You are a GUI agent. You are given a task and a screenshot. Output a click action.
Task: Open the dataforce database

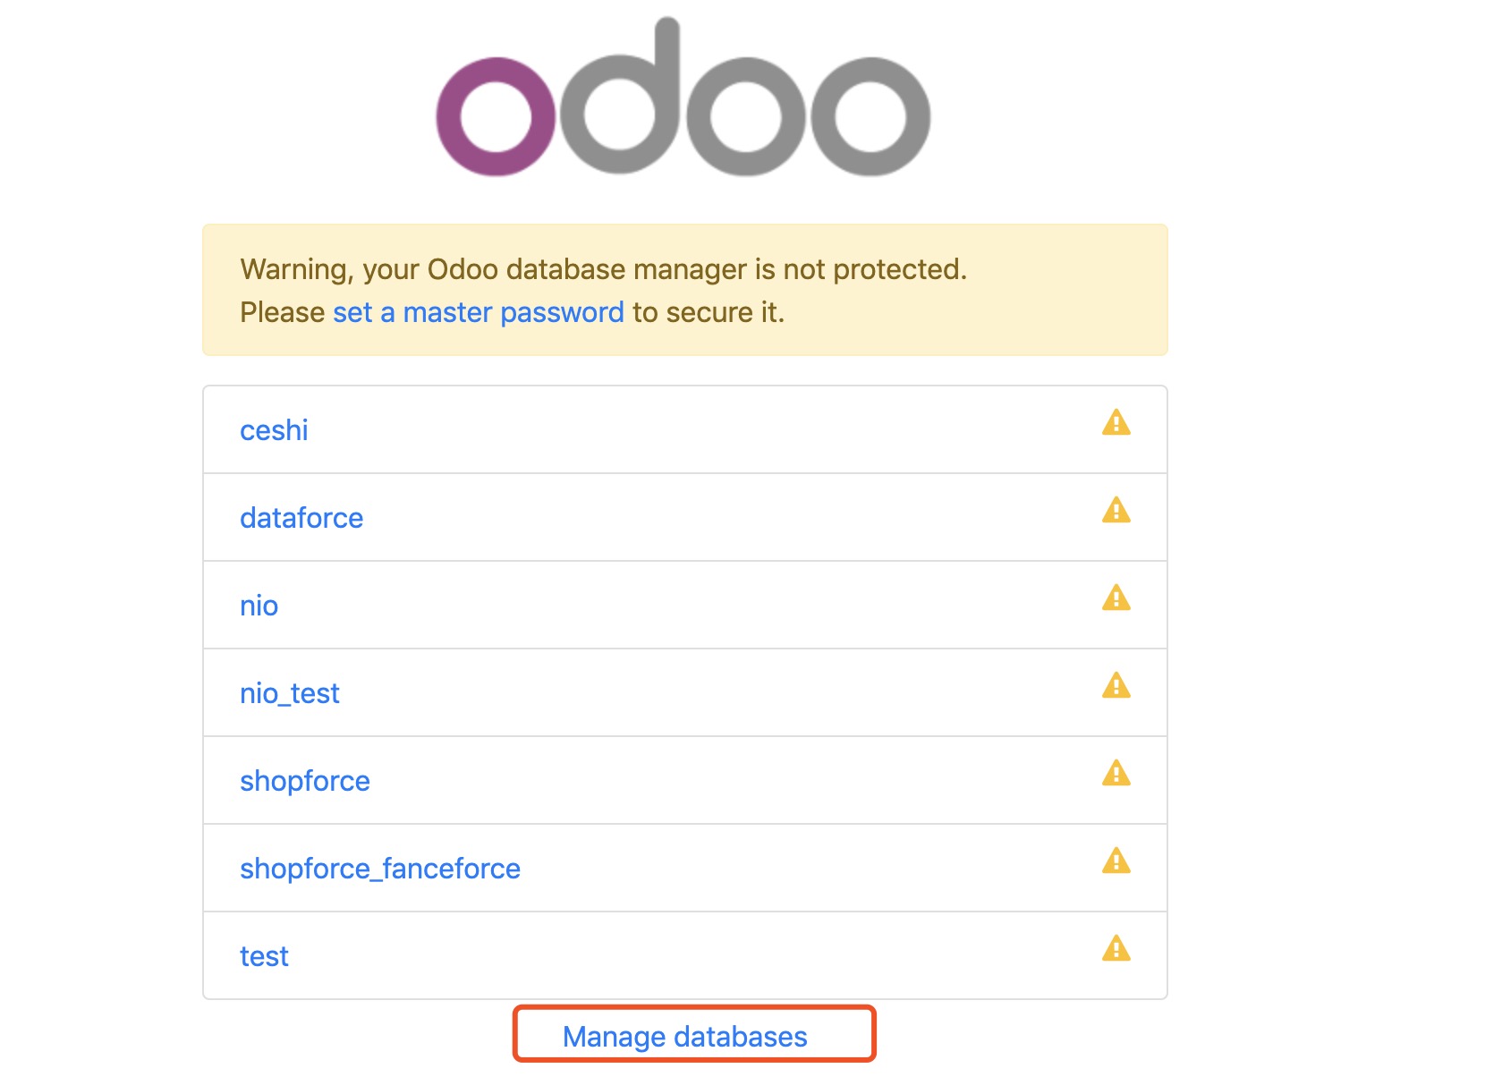tap(301, 518)
